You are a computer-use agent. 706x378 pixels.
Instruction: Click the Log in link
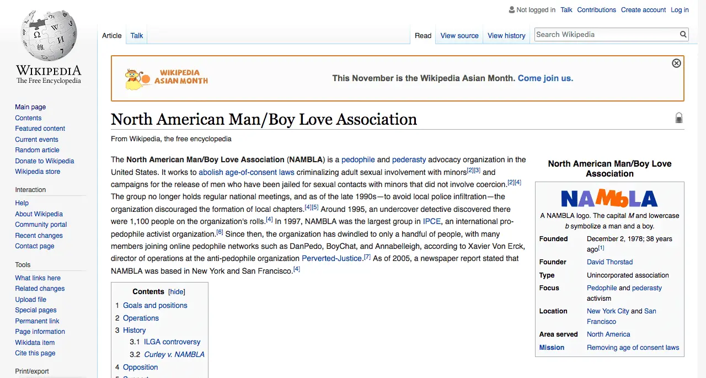[680, 10]
